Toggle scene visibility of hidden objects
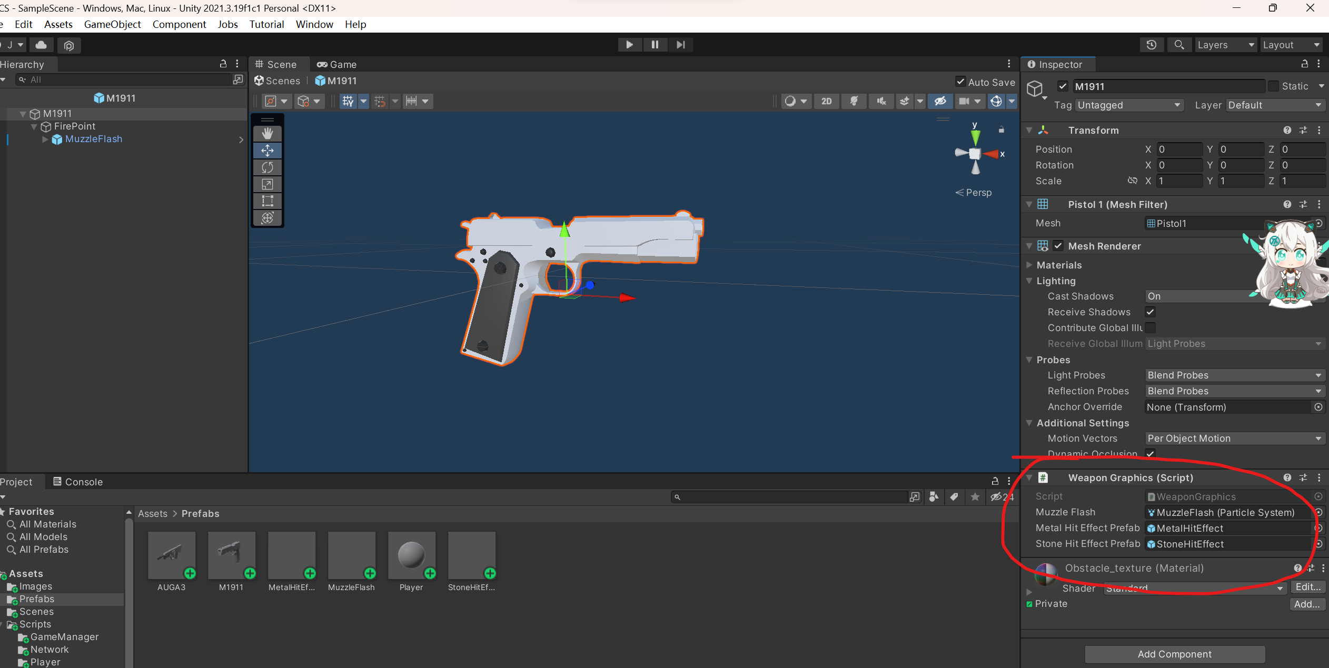 [940, 101]
